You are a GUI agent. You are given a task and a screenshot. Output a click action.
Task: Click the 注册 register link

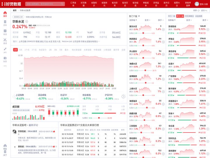point(206,4)
